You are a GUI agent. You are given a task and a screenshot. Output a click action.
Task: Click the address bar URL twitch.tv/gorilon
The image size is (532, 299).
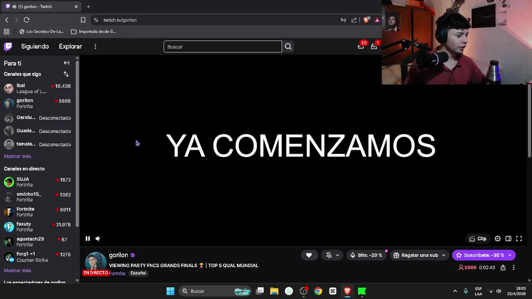coord(120,20)
